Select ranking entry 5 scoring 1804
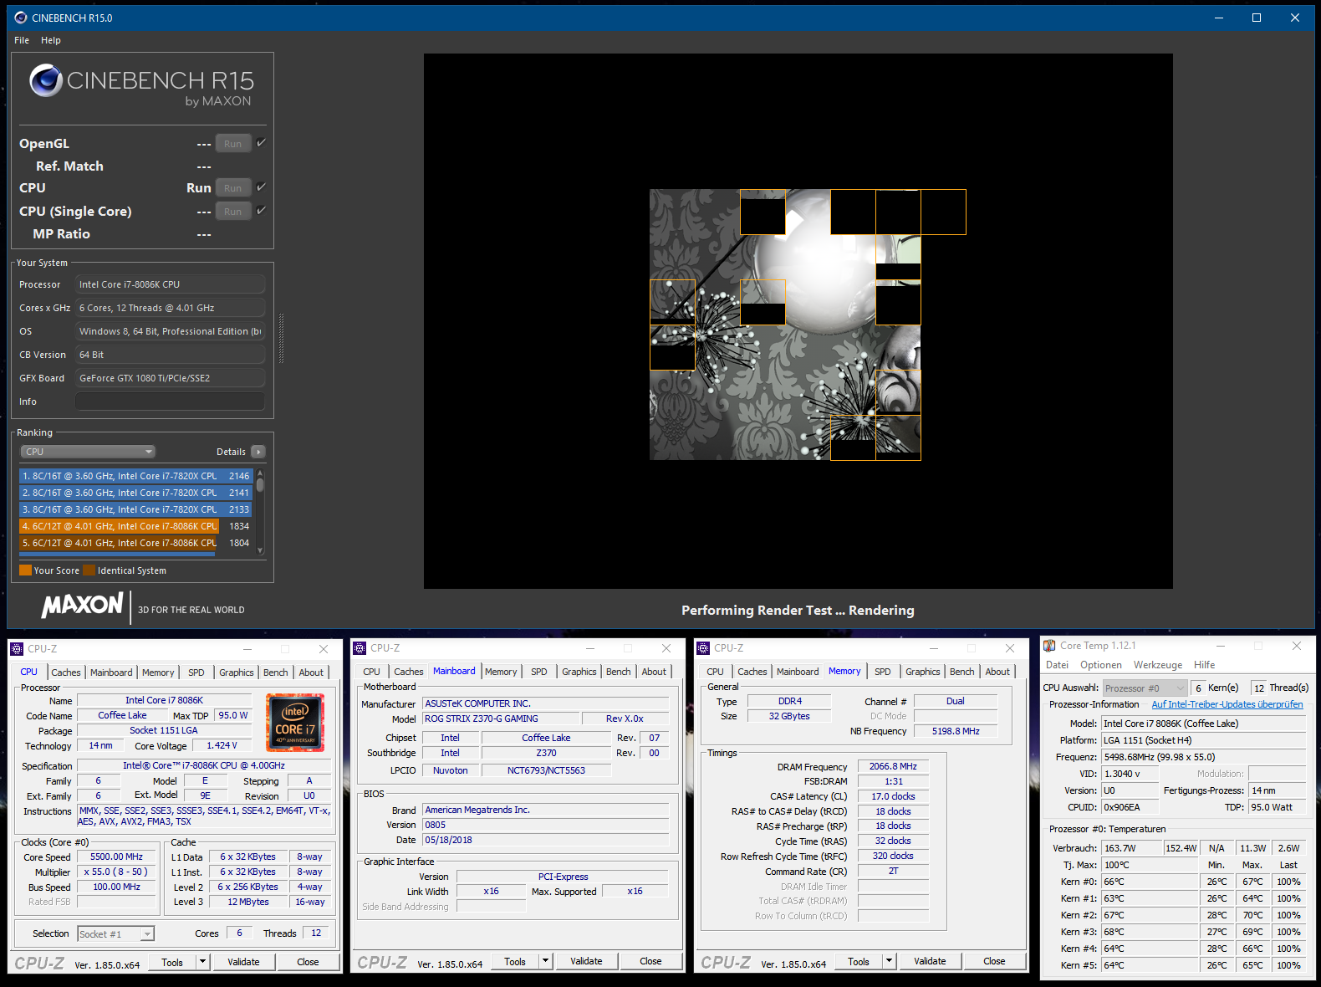 click(135, 543)
